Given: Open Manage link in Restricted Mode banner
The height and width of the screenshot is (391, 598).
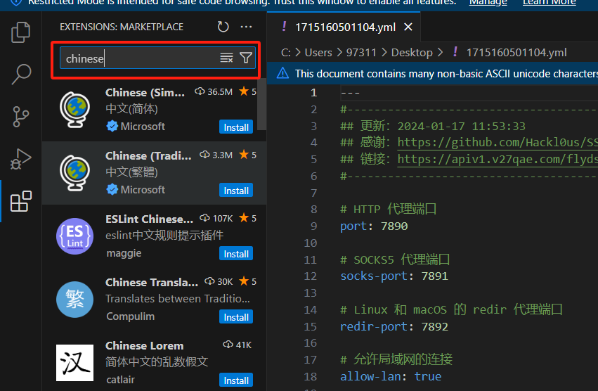Looking at the screenshot, I should pos(488,3).
